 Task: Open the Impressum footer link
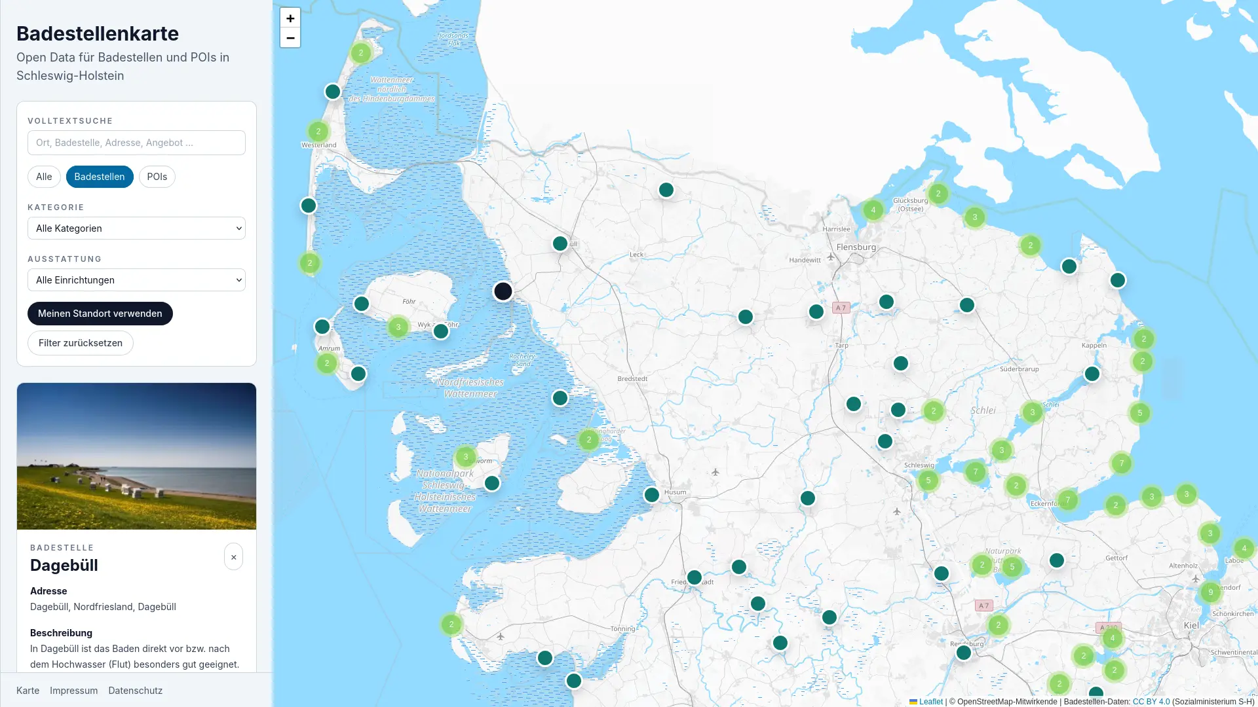coord(73,691)
